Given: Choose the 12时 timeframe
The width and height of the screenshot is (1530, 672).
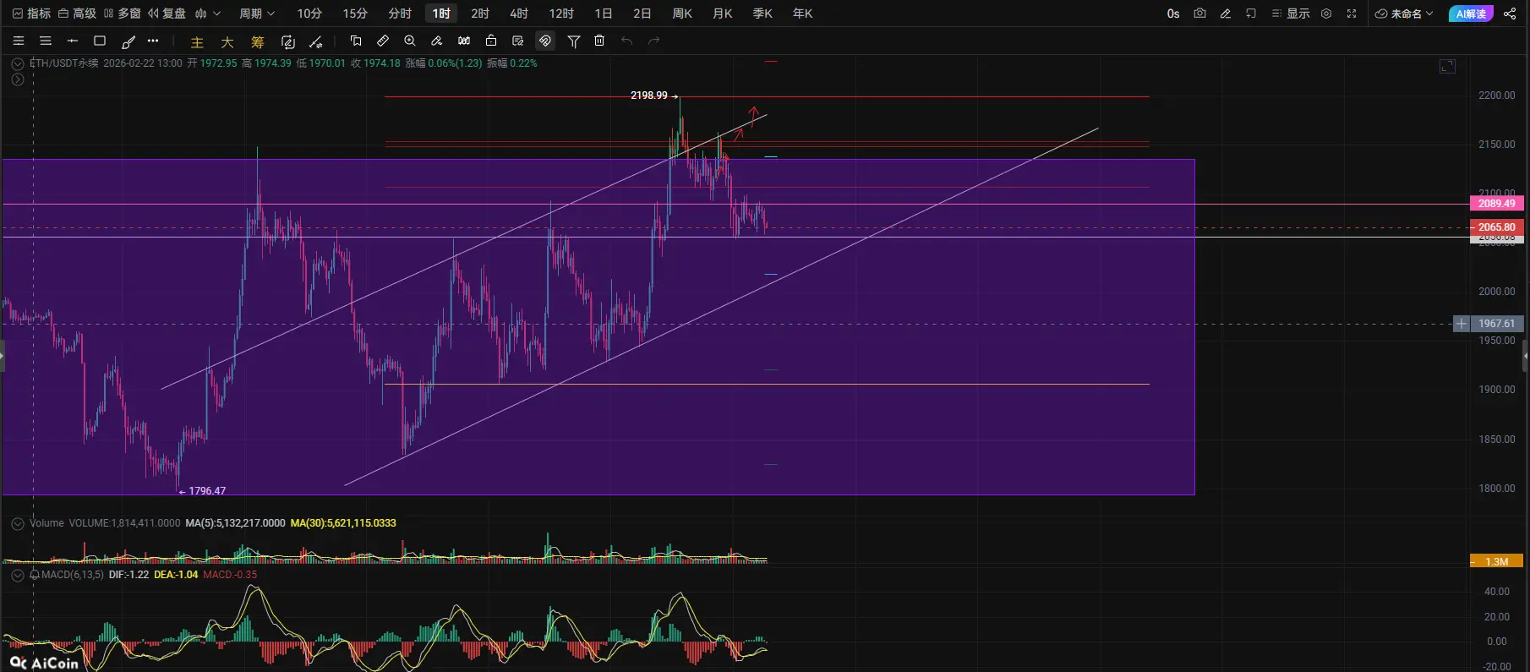Looking at the screenshot, I should coord(561,14).
